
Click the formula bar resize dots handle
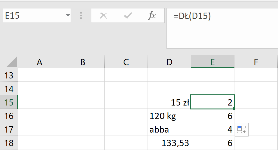click(81, 16)
